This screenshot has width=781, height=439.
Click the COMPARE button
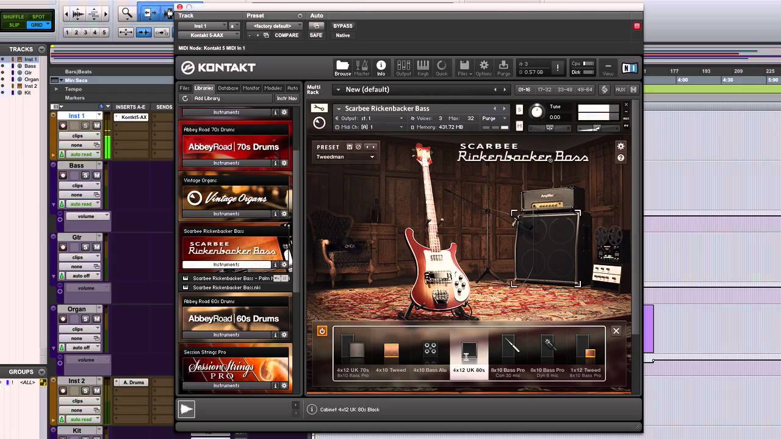pyautogui.click(x=287, y=35)
